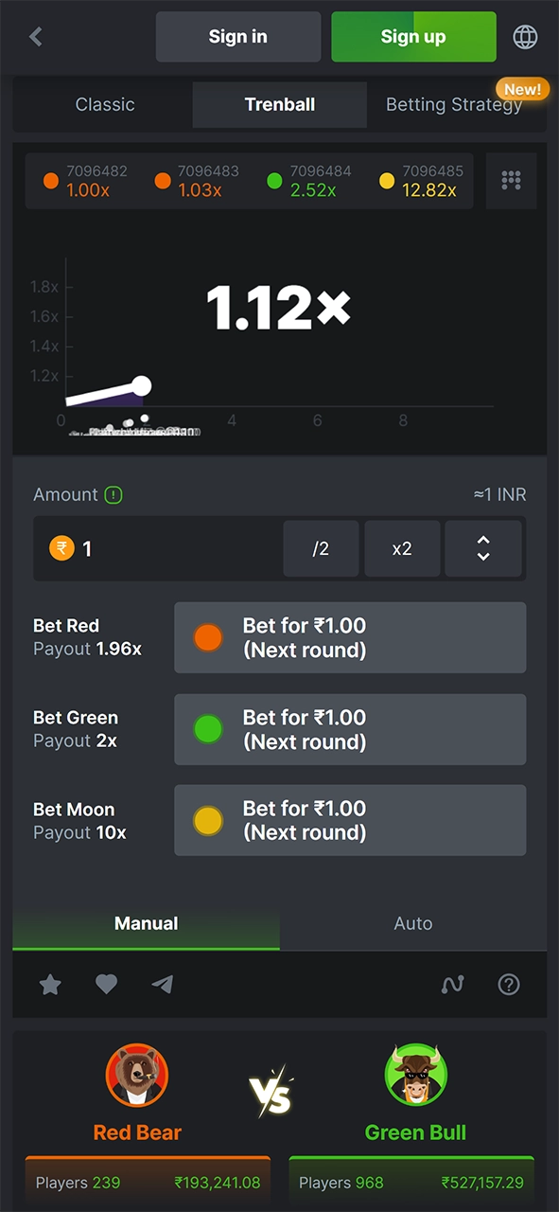Open the Telegram share icon
The width and height of the screenshot is (559, 1212).
tap(162, 985)
